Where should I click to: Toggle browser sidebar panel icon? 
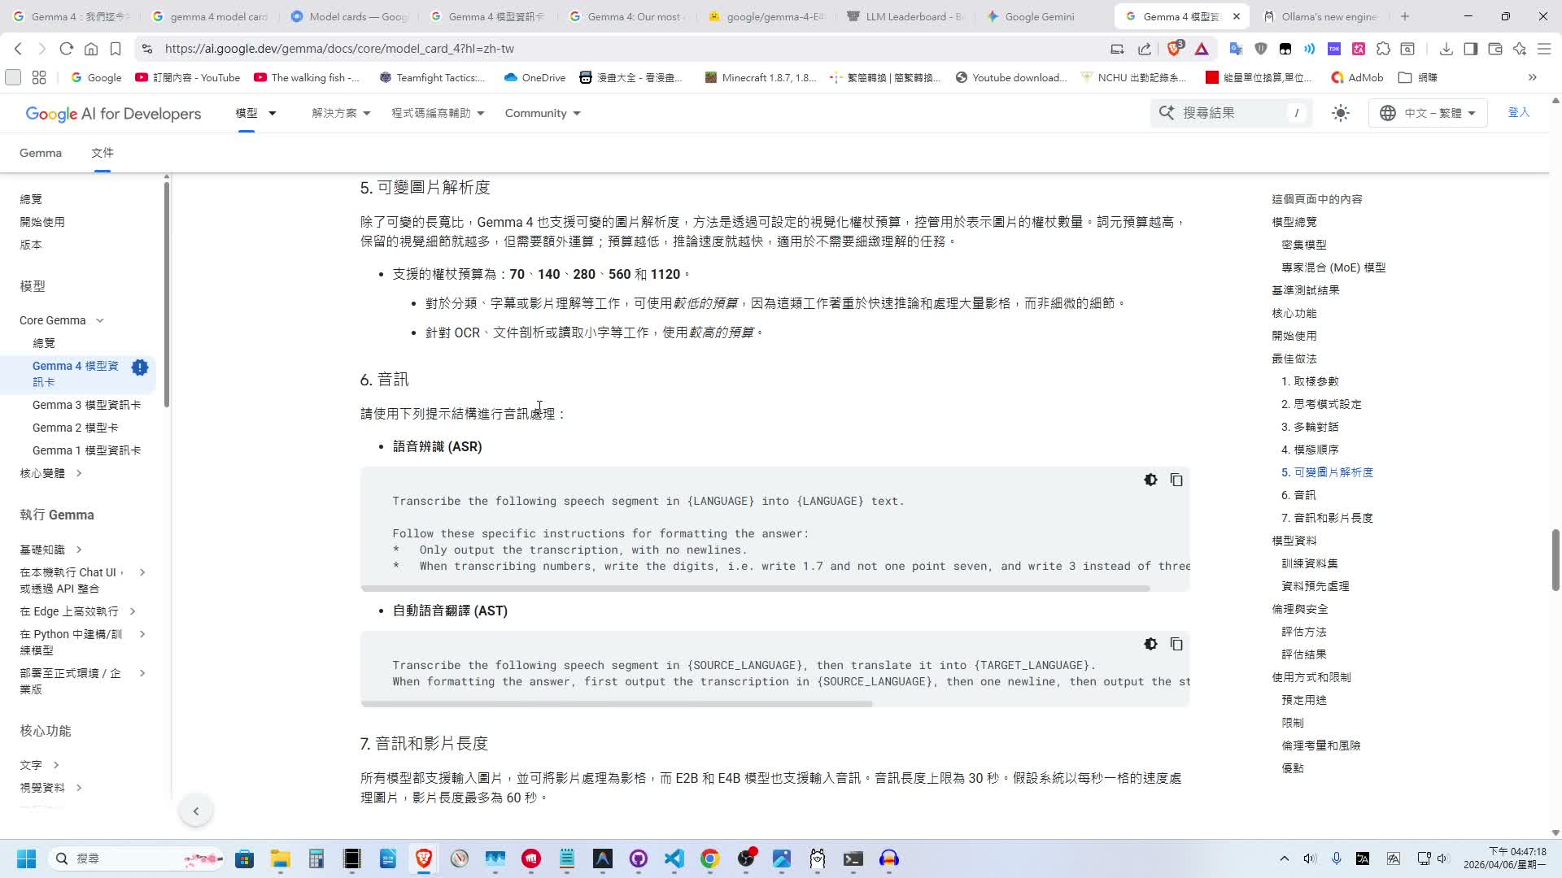[x=1470, y=49]
